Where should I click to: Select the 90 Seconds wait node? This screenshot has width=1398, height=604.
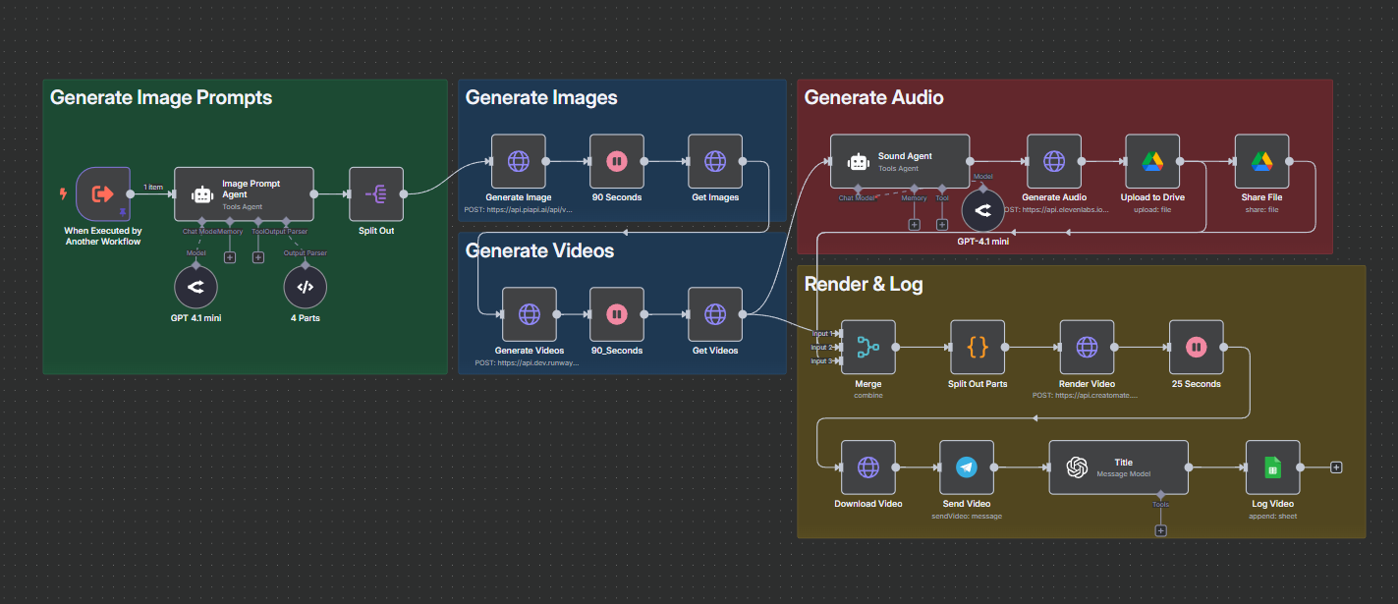pos(617,161)
